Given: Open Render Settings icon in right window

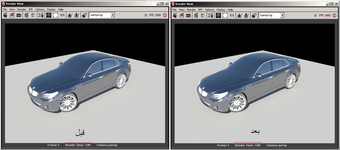Looking at the screenshot, I should (211, 15).
